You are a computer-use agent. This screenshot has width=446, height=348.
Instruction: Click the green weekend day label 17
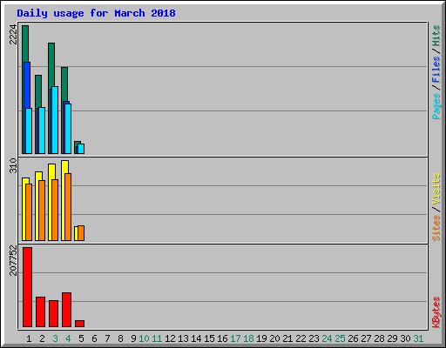(235, 338)
